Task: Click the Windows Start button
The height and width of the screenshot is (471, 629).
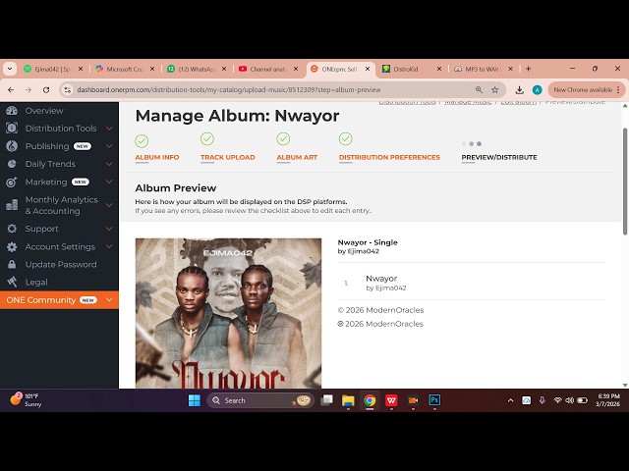Action: (x=195, y=400)
